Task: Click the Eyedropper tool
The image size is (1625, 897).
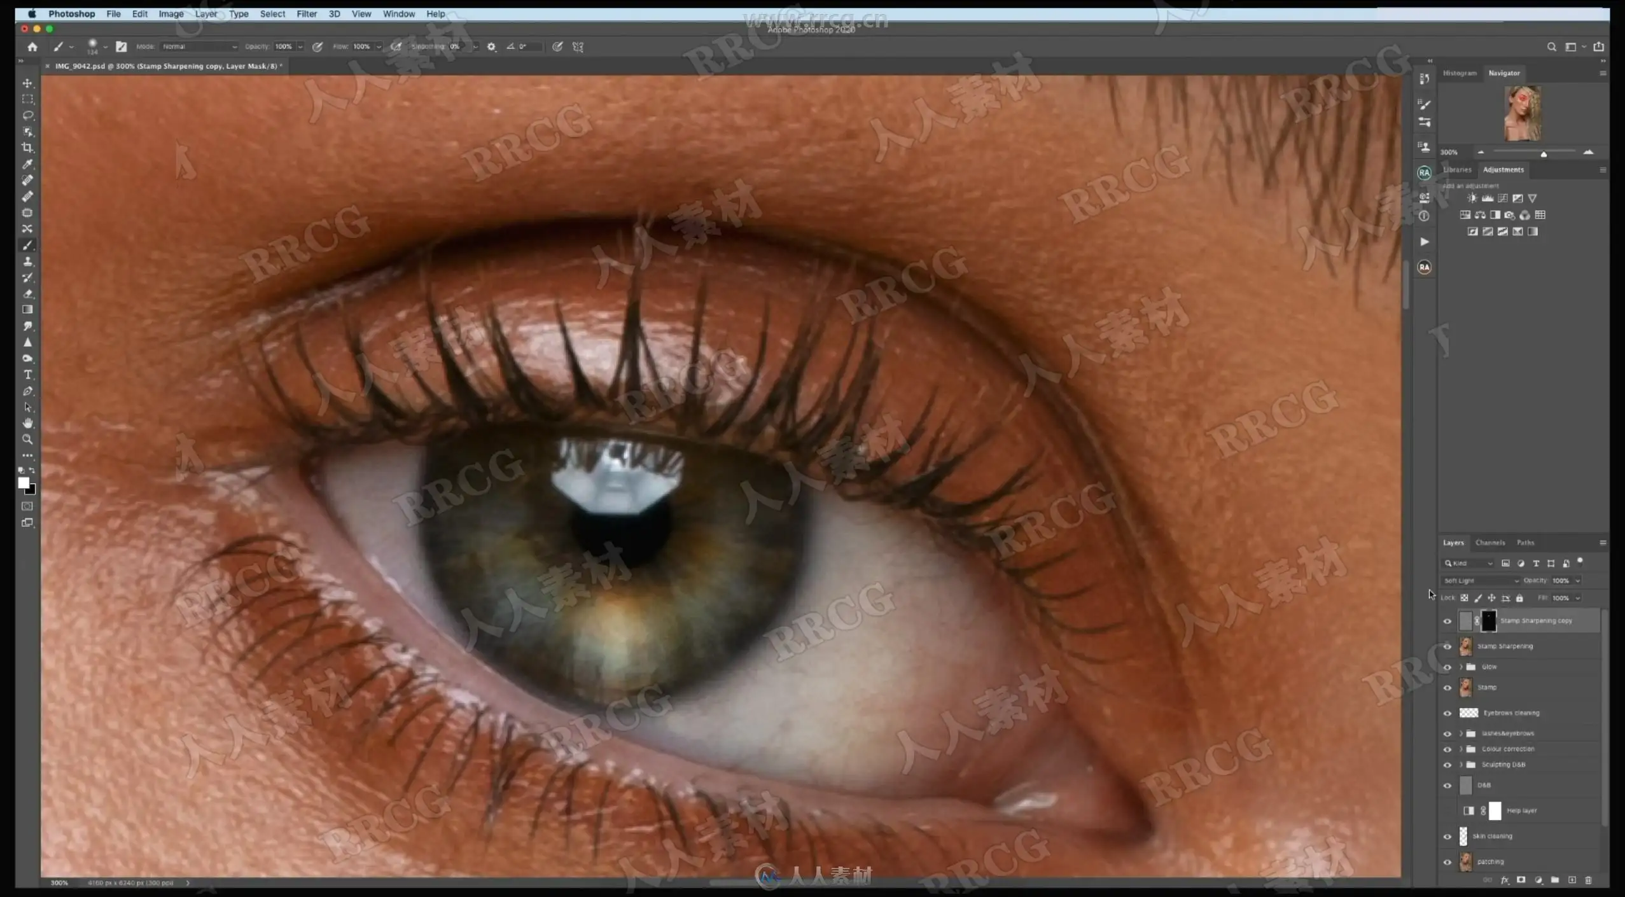Action: (x=27, y=164)
